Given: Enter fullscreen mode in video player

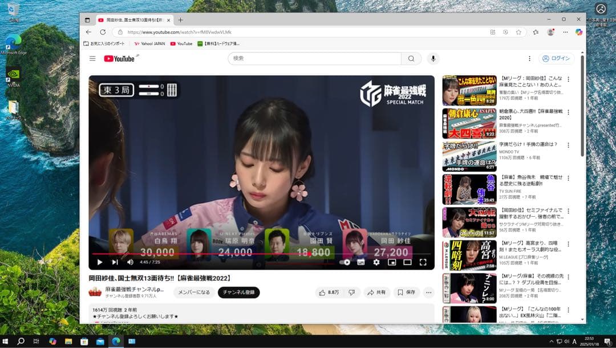Looking at the screenshot, I should (423, 262).
